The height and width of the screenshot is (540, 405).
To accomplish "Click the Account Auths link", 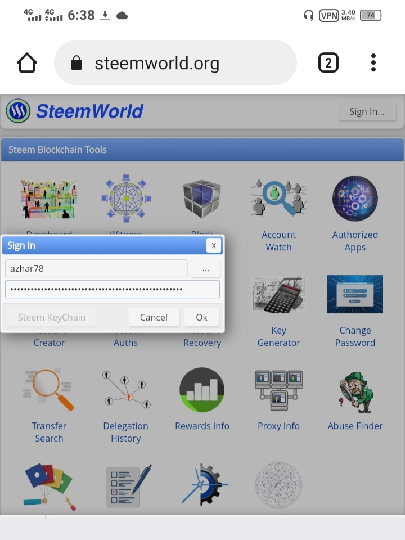I will [x=125, y=343].
